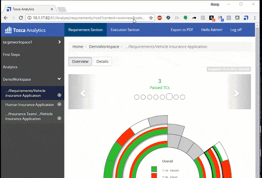Click the colorful eye extension icon
The height and width of the screenshot is (178, 262).
coord(168,18)
